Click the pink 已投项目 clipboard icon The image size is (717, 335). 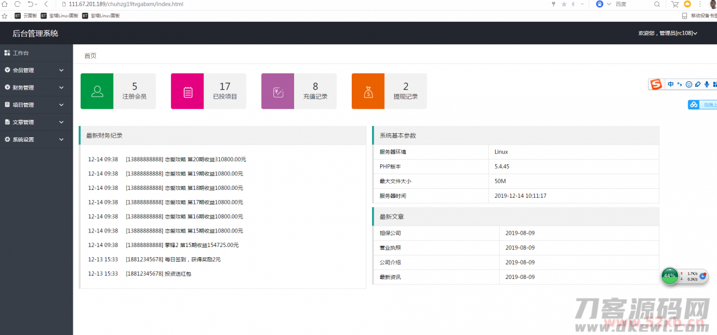click(x=188, y=91)
